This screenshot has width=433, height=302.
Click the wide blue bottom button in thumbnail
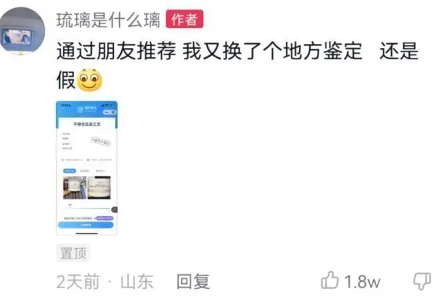click(x=86, y=225)
